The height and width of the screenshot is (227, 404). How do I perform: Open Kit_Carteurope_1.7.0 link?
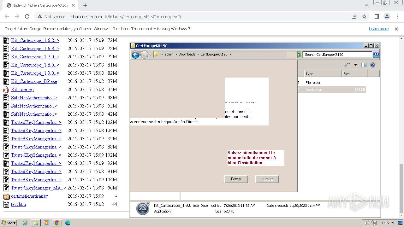tap(35, 57)
